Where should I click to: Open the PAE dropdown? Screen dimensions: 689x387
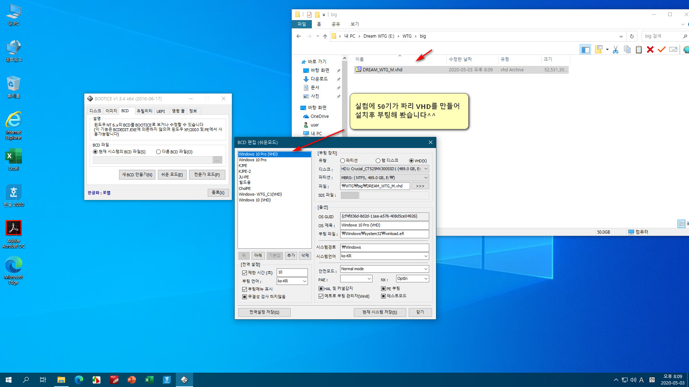[x=369, y=279]
